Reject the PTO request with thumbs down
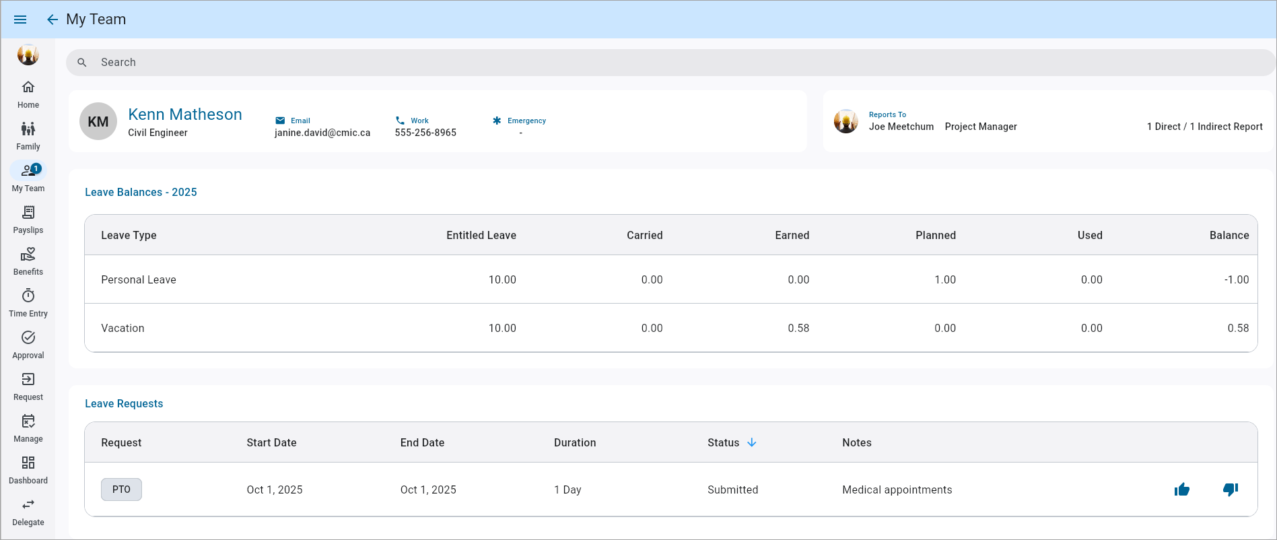The image size is (1277, 540). [1230, 490]
